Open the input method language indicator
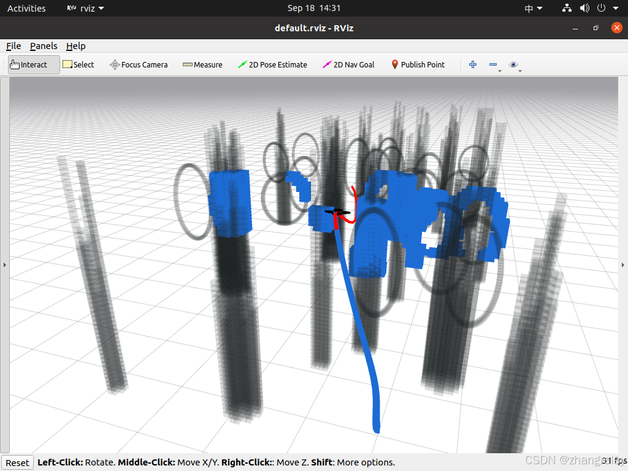628x471 pixels. click(533, 8)
